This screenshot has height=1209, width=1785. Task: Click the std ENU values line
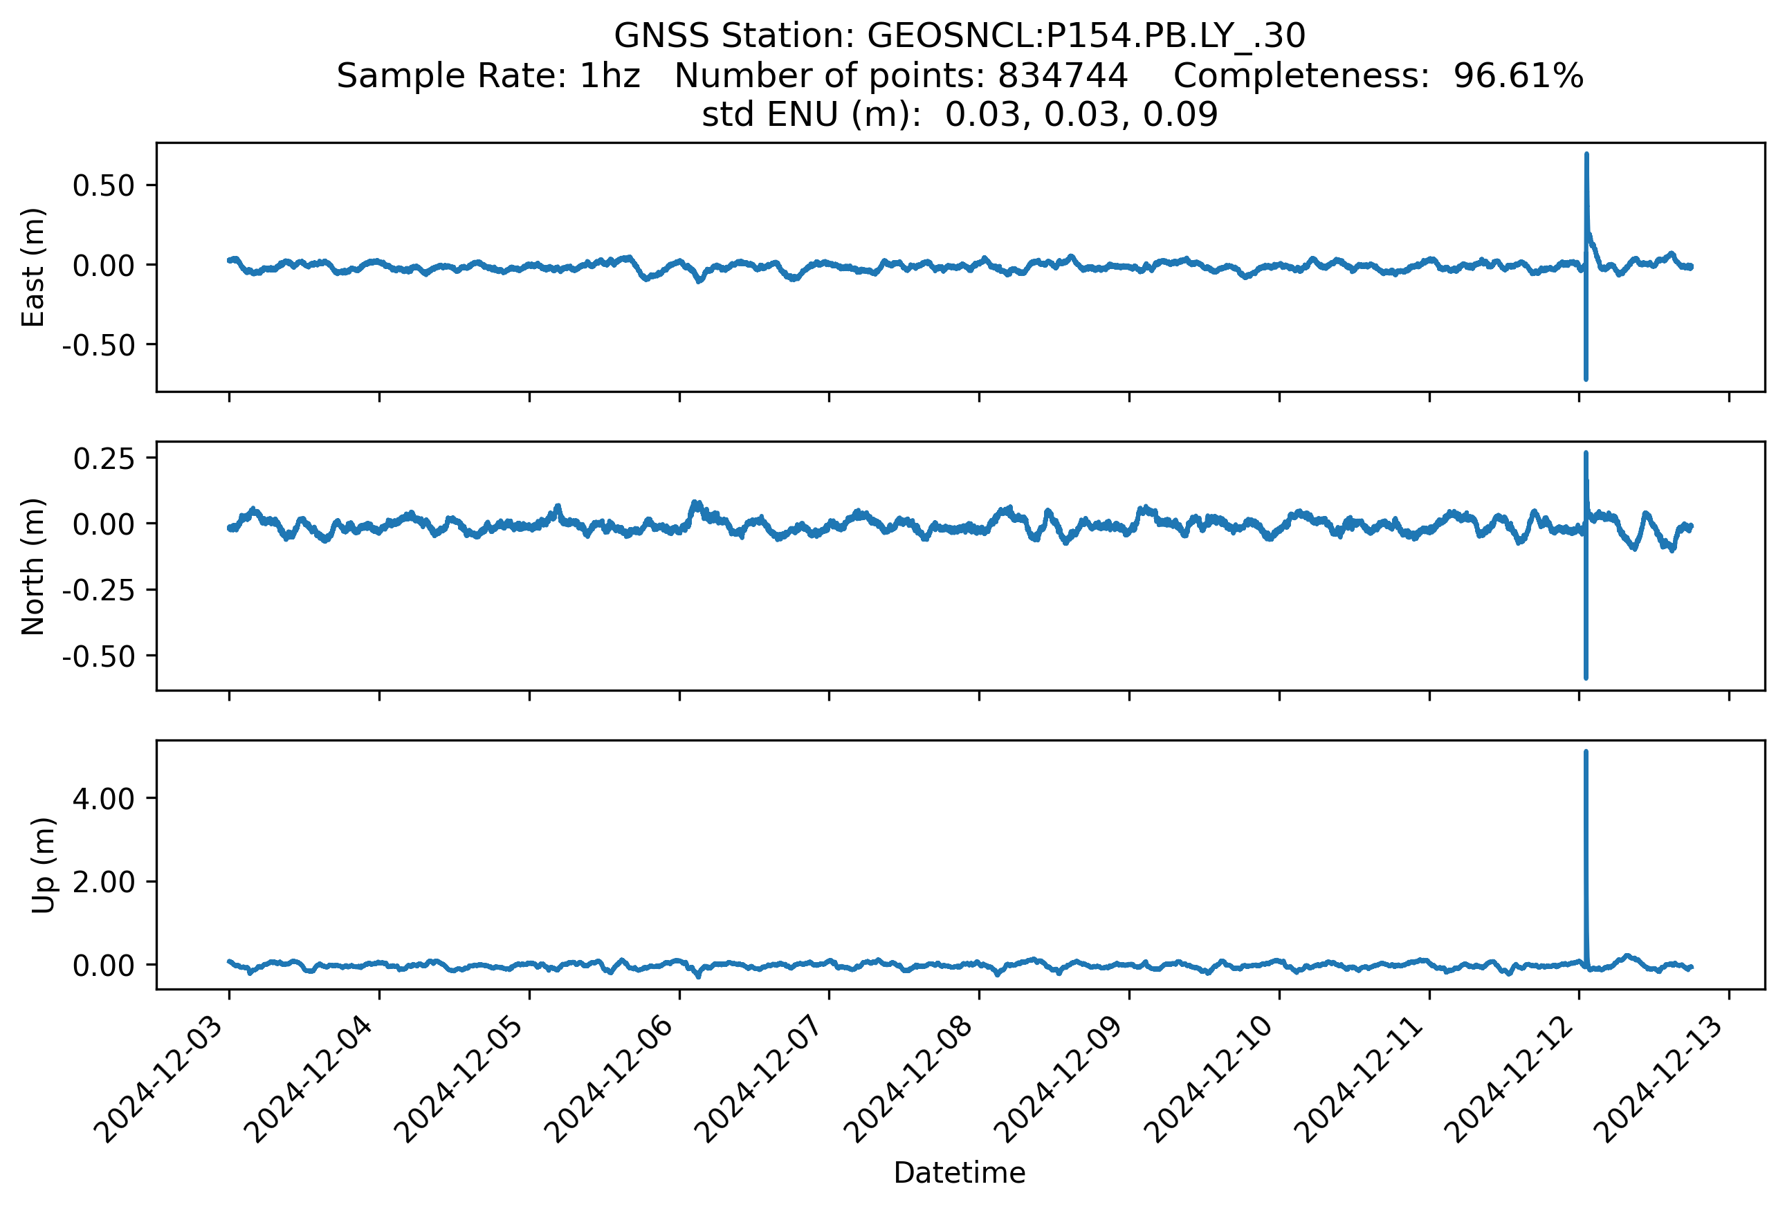(x=960, y=114)
